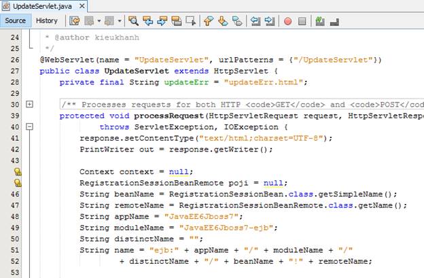424x278 pixels.
Task: Expand folded Javadoc on line 30
Action: click(x=29, y=104)
